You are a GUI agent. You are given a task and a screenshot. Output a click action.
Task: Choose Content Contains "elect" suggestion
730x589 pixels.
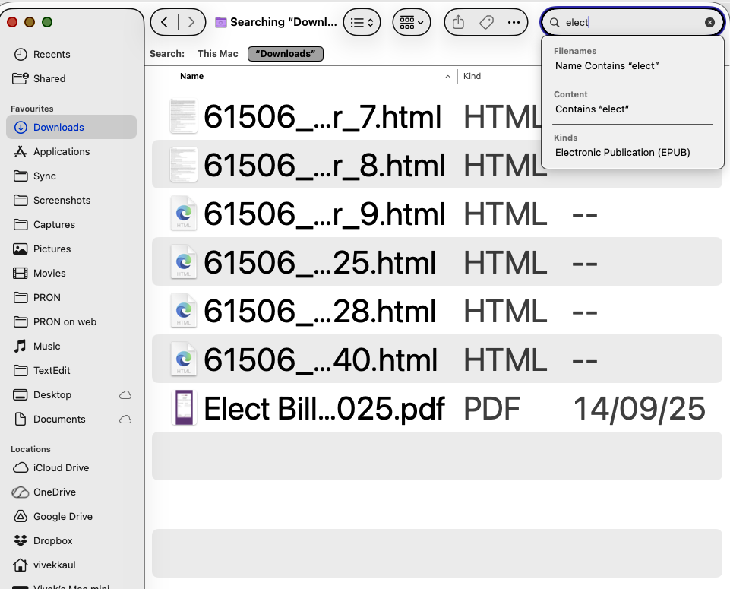(592, 109)
